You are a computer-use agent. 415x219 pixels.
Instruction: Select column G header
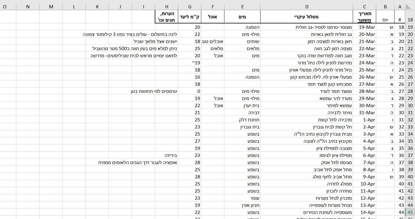coord(189,7)
